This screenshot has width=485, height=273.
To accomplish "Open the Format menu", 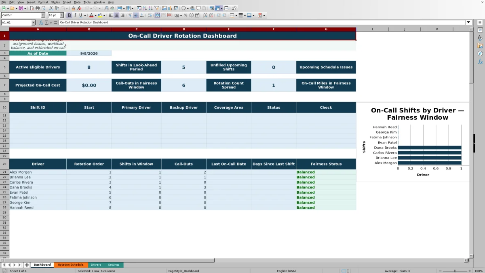I will (x=43, y=2).
